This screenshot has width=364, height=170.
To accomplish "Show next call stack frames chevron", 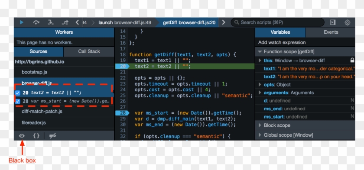I will coord(224,22).
